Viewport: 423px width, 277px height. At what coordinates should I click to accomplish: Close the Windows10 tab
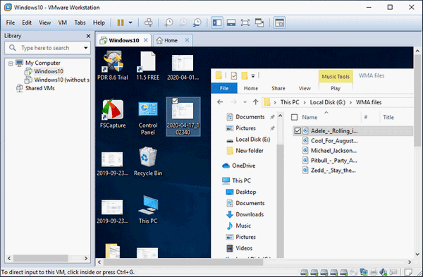pos(146,40)
